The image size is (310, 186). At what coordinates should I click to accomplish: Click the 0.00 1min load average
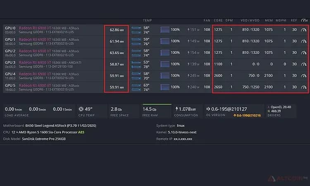(x=14, y=109)
